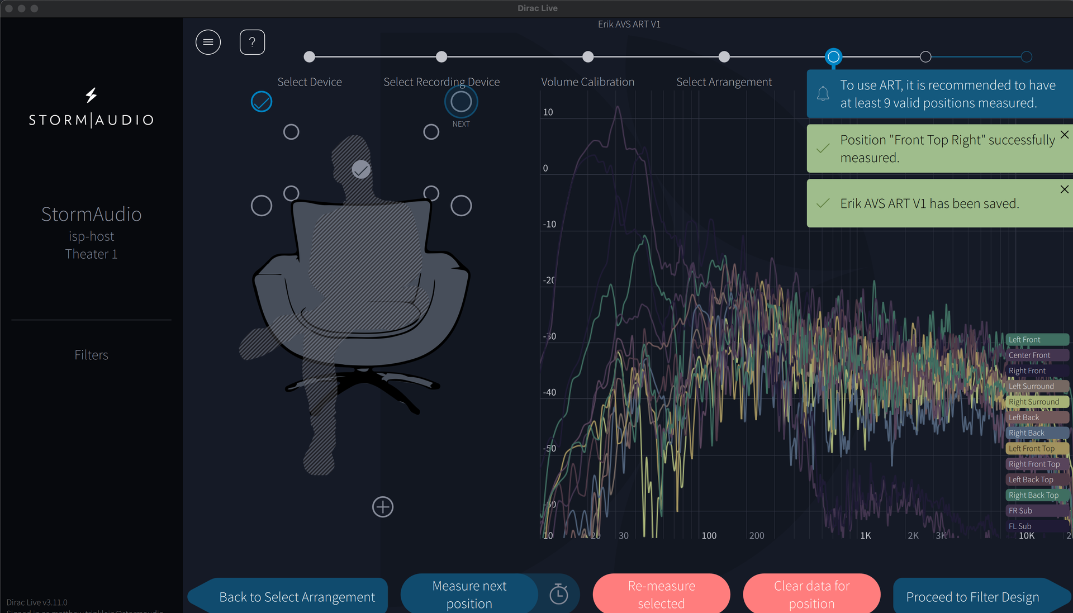Open the help question mark icon
Screen dimensions: 1073x613
(x=252, y=42)
